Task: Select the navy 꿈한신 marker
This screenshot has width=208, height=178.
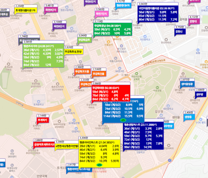Action: coord(180,30)
